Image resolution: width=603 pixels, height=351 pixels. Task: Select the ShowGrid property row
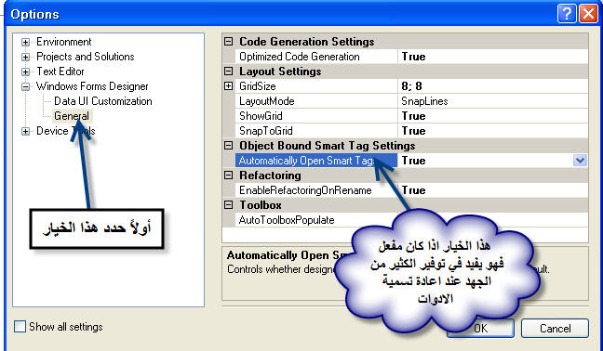411,116
